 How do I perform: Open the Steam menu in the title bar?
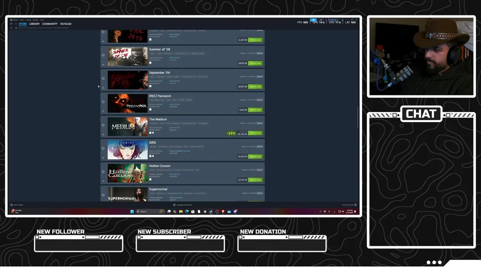(x=15, y=20)
